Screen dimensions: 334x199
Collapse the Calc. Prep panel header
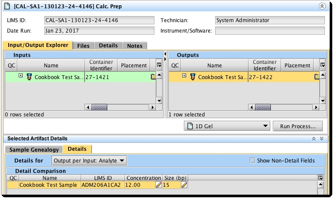pyautogui.click(x=322, y=6)
